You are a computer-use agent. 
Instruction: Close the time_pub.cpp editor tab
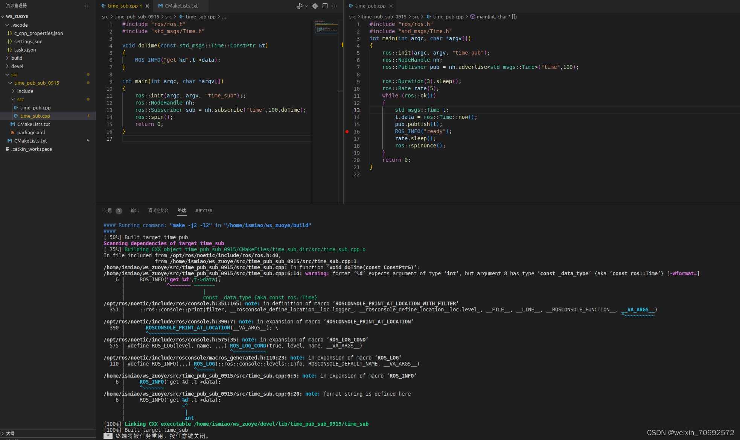click(391, 6)
